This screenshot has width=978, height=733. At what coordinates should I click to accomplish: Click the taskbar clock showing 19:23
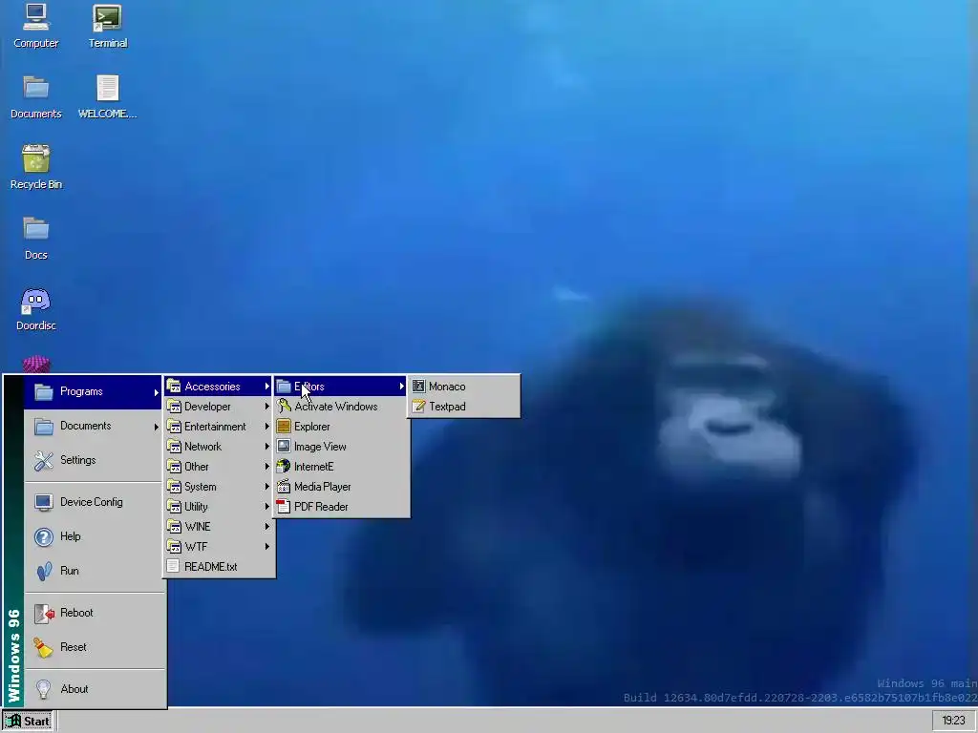[x=953, y=722]
